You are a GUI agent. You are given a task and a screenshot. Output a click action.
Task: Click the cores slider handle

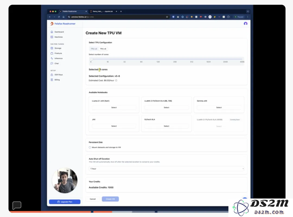92,59
